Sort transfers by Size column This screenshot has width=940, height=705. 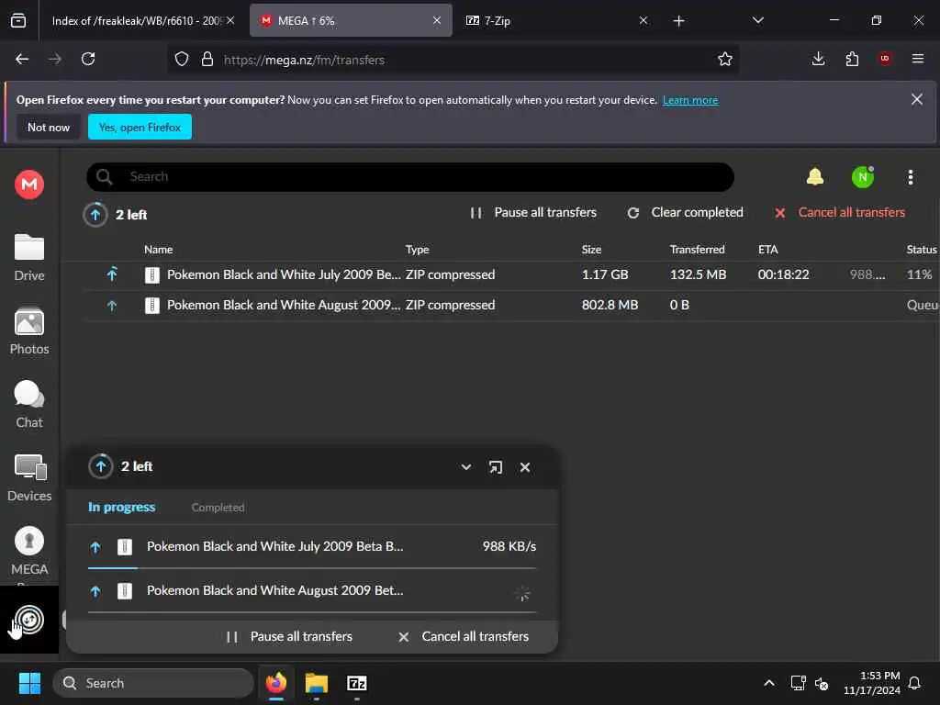click(591, 250)
